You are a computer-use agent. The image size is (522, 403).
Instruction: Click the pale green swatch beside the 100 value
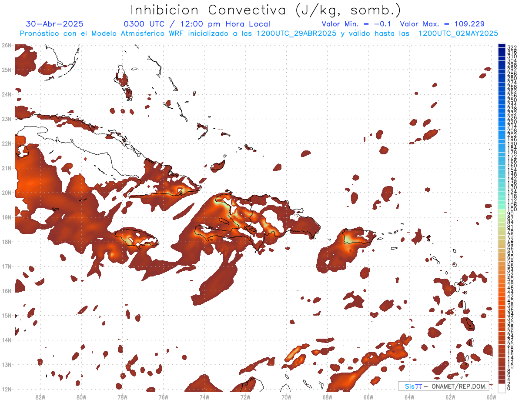[x=502, y=211]
